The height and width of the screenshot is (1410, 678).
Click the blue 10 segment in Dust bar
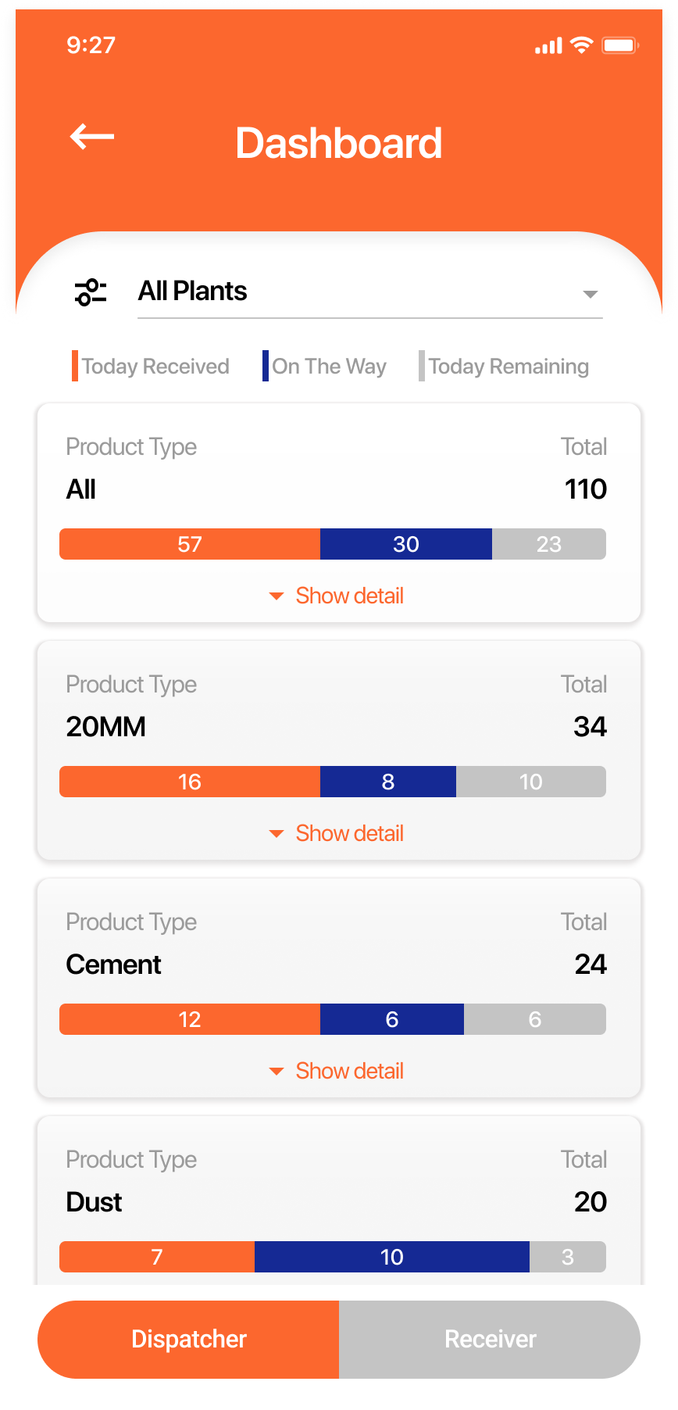click(x=392, y=1257)
